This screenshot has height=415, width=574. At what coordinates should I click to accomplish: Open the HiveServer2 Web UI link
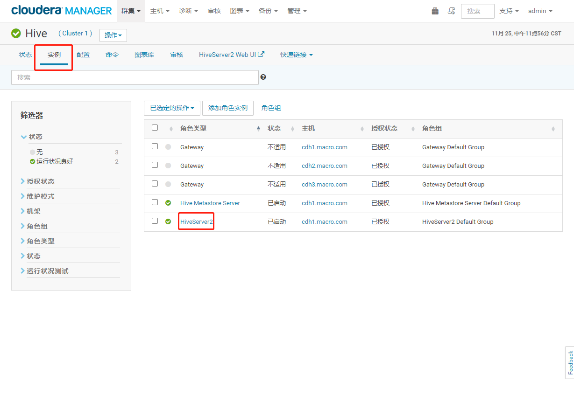(x=232, y=55)
